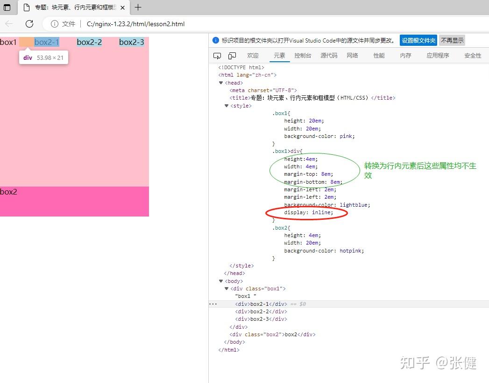The height and width of the screenshot is (383, 489).
Task: Toggle device emulation icon
Action: (232, 56)
